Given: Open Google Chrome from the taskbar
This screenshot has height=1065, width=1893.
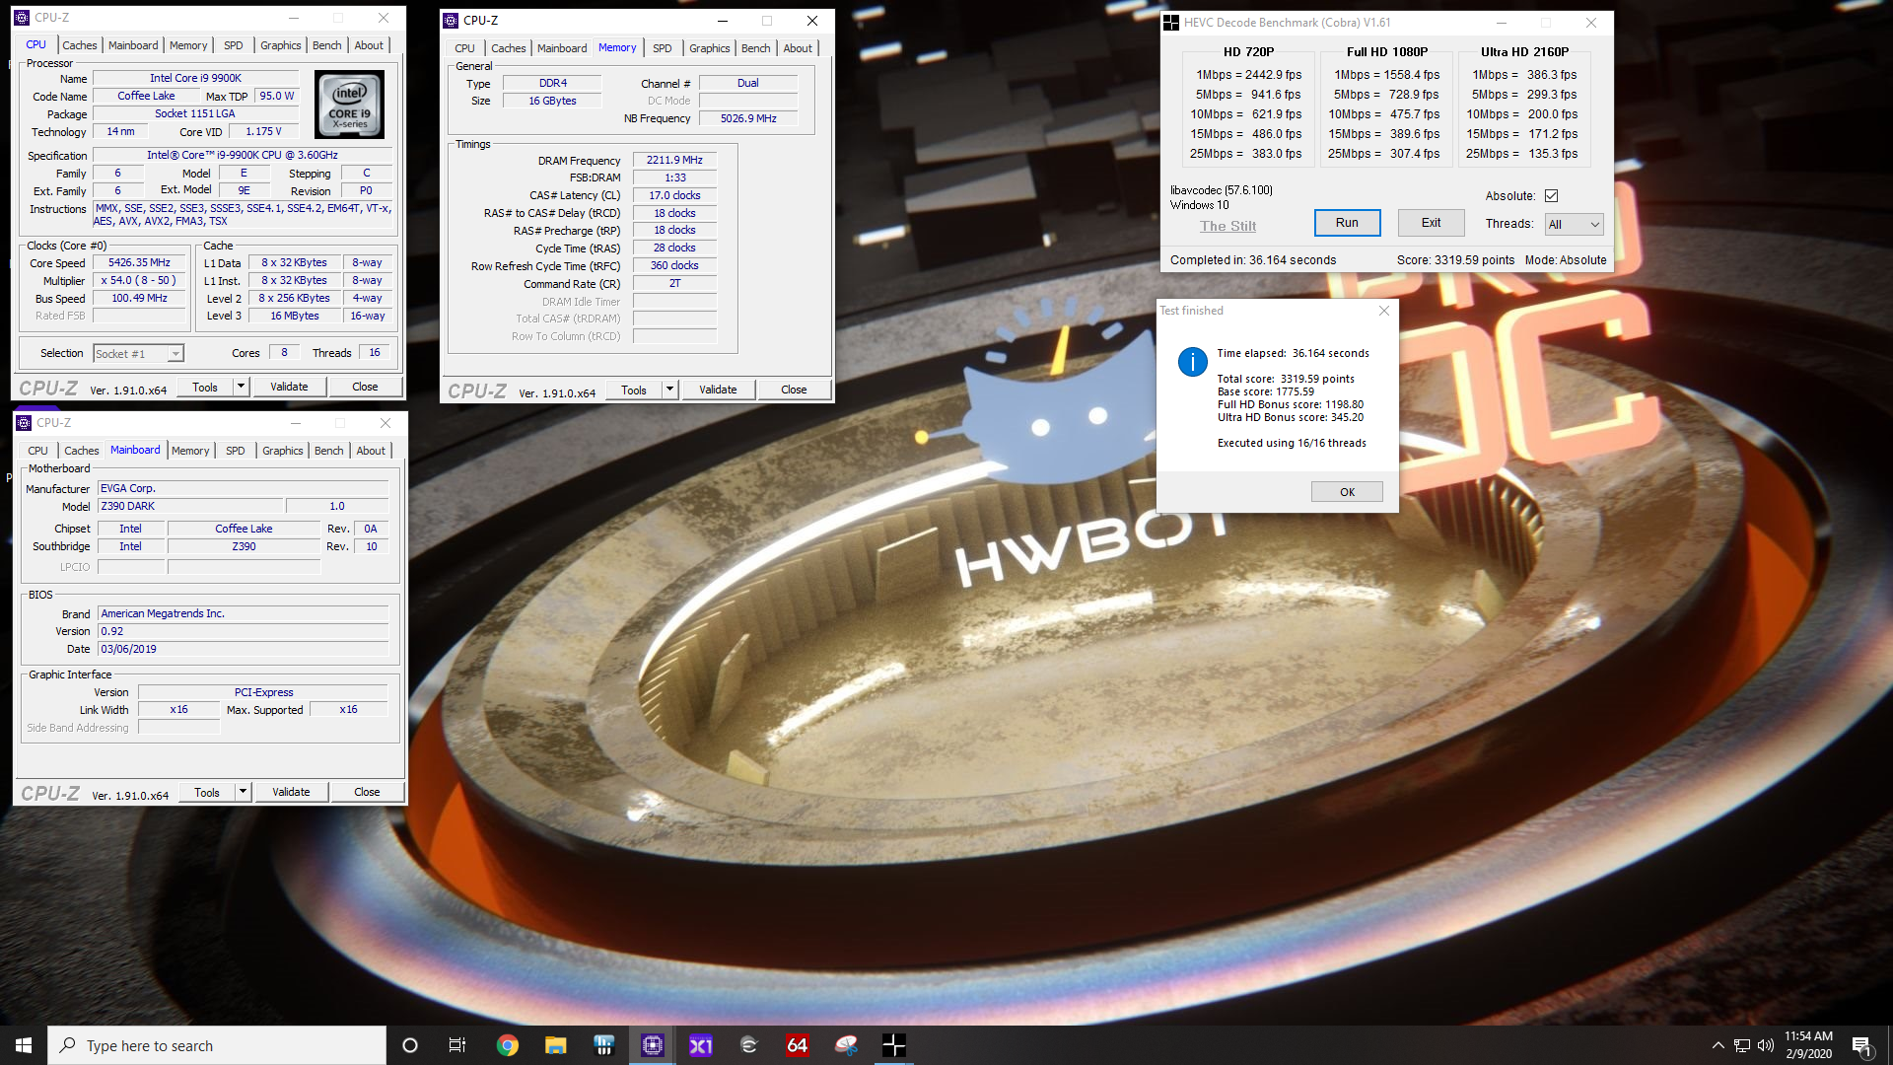Looking at the screenshot, I should [508, 1045].
